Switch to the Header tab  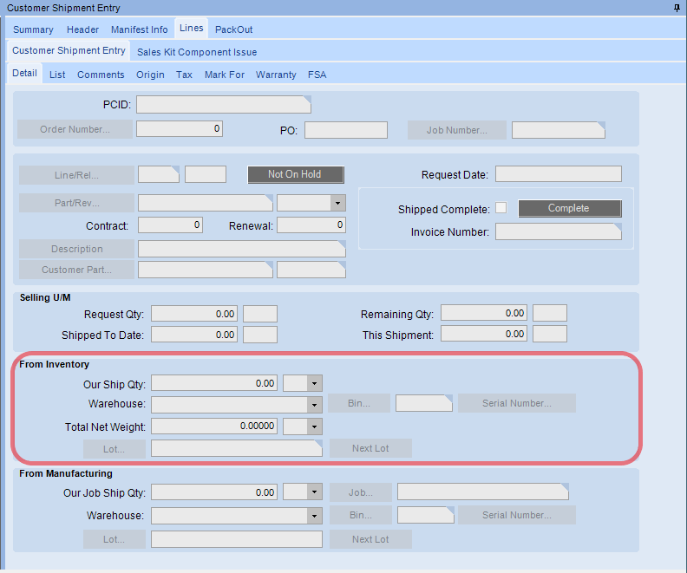click(82, 29)
